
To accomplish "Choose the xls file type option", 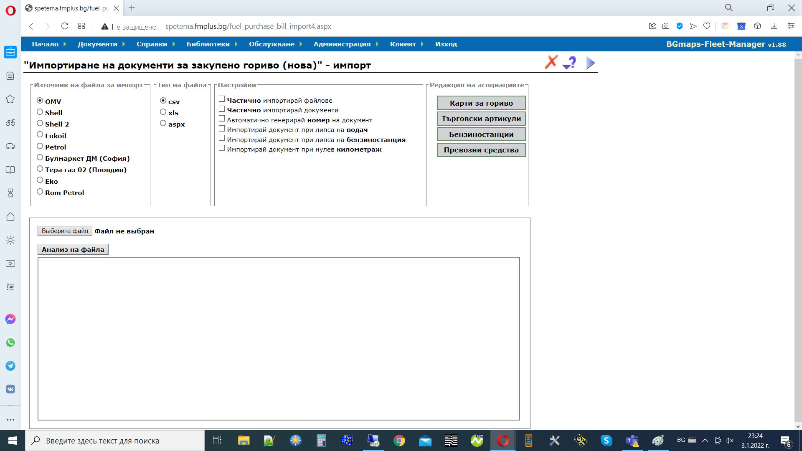I will [x=163, y=112].
